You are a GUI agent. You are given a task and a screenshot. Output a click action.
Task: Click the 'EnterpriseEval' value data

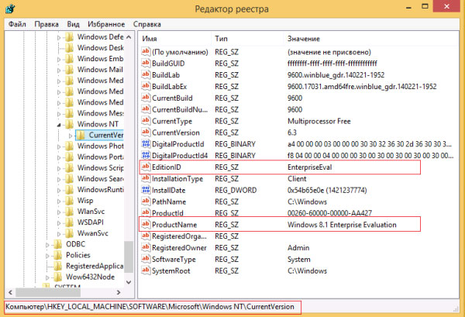pyautogui.click(x=309, y=167)
